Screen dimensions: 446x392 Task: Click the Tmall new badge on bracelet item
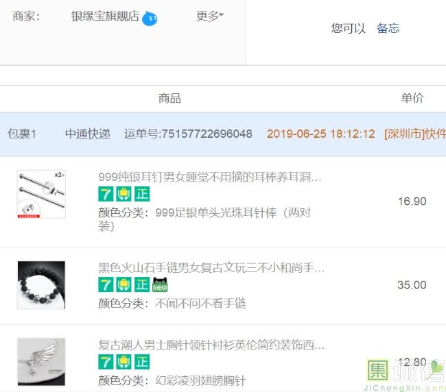[x=160, y=284]
